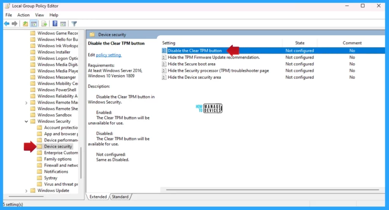
Task: Click the blue Help toolbar icon
Action: coord(55,24)
